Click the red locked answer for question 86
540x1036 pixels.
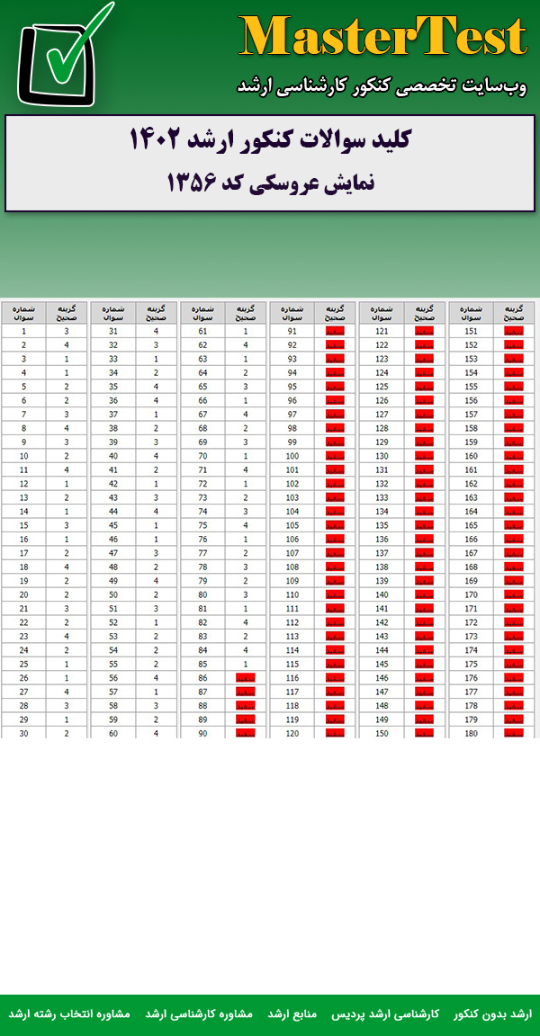pos(245,678)
